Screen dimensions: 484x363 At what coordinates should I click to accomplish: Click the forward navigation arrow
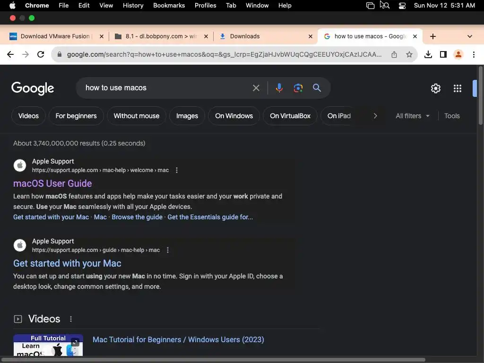(26, 55)
